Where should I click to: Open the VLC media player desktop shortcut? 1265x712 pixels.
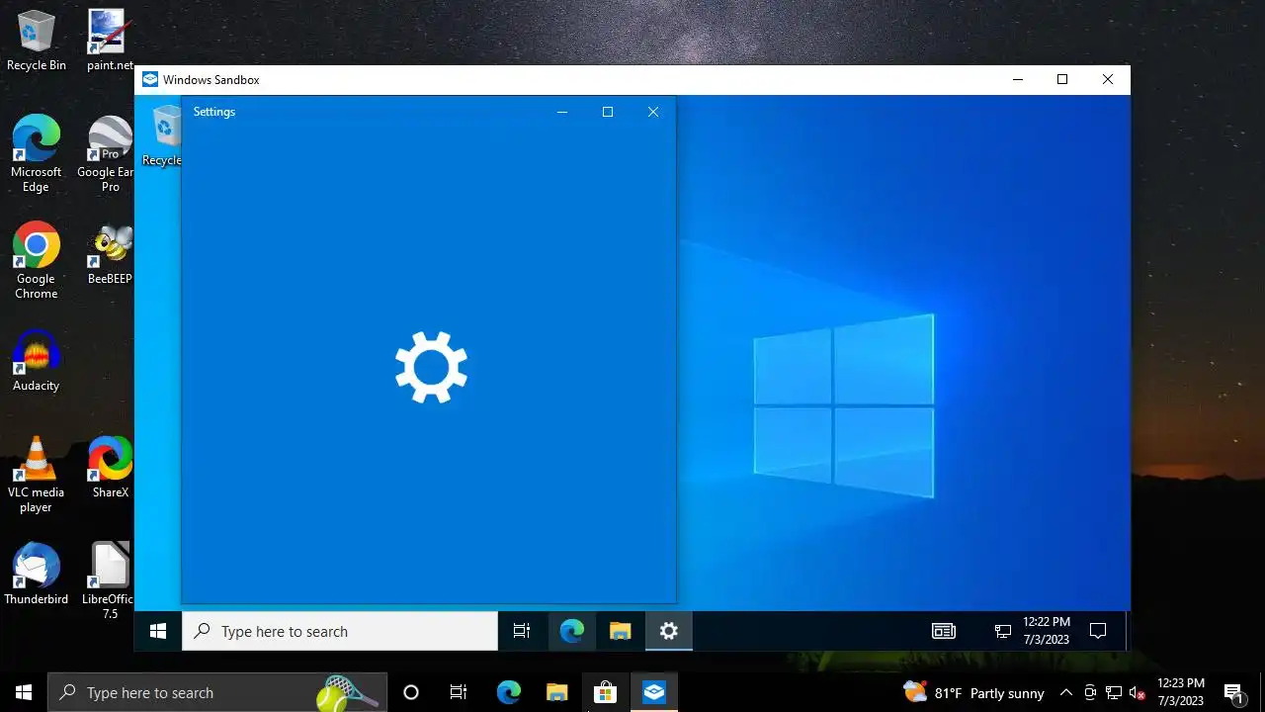point(37,475)
